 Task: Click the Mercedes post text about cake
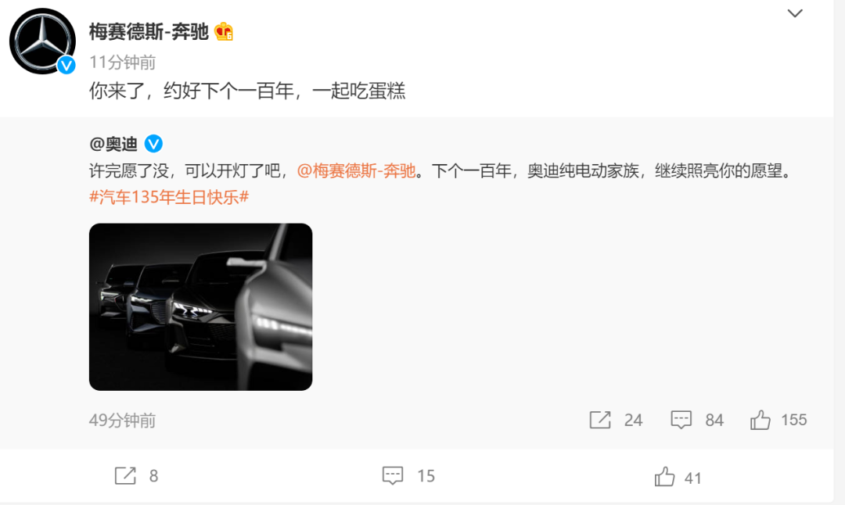247,91
